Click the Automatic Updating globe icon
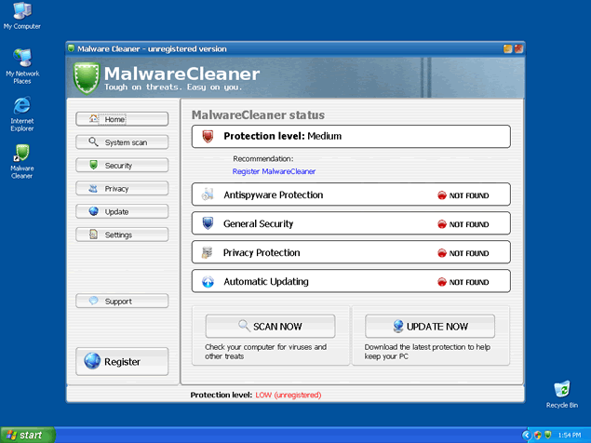 click(208, 281)
